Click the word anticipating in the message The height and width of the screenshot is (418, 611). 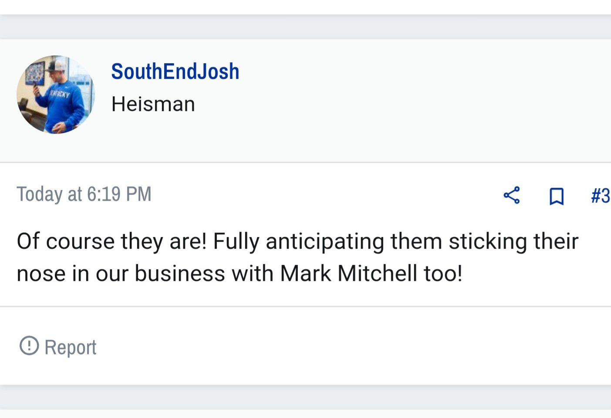coord(325,242)
